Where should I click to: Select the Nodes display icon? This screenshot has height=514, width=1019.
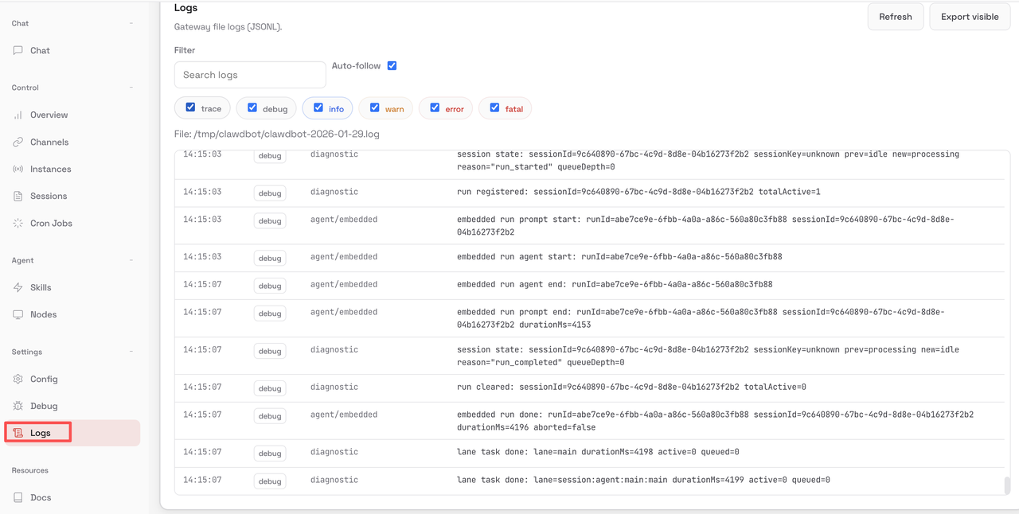pos(18,314)
